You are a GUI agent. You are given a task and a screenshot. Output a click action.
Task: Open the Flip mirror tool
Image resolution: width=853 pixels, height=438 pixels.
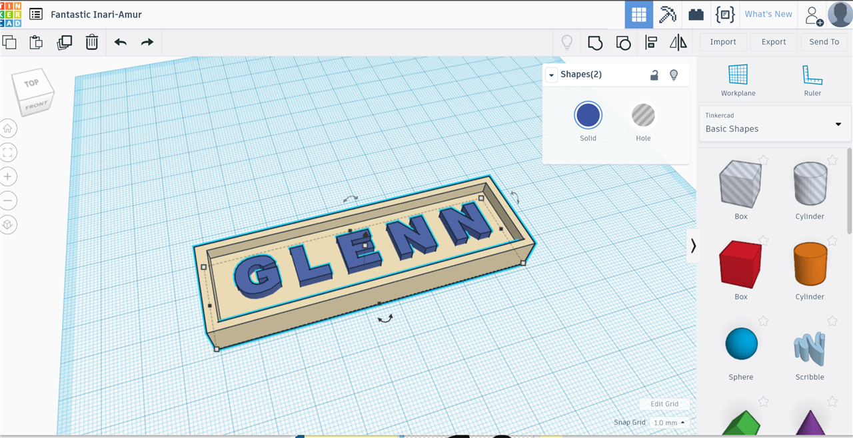tap(678, 43)
